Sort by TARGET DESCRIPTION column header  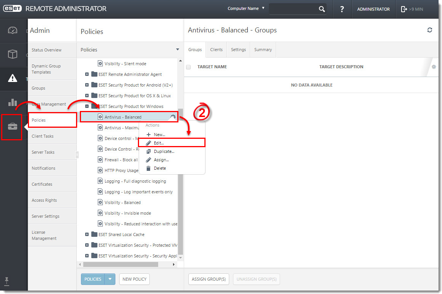341,67
